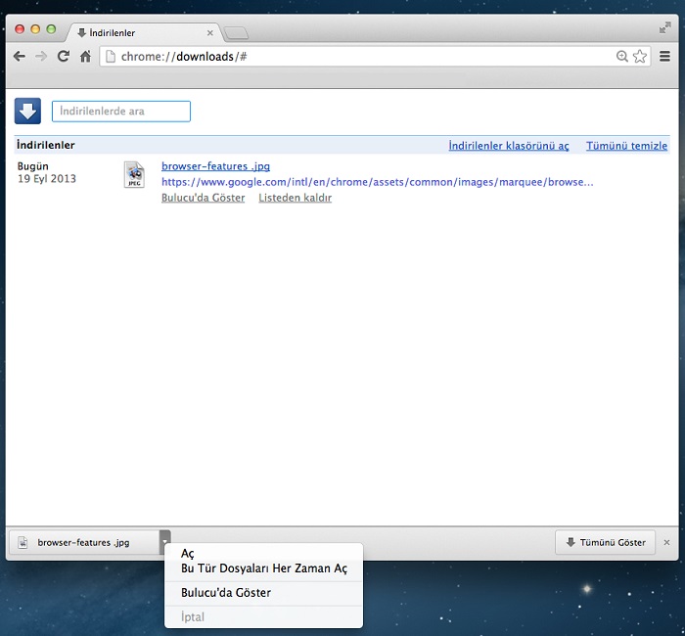Screen dimensions: 685x636
Task: Open İndirilenler klasörünü aç link
Action: coord(509,146)
